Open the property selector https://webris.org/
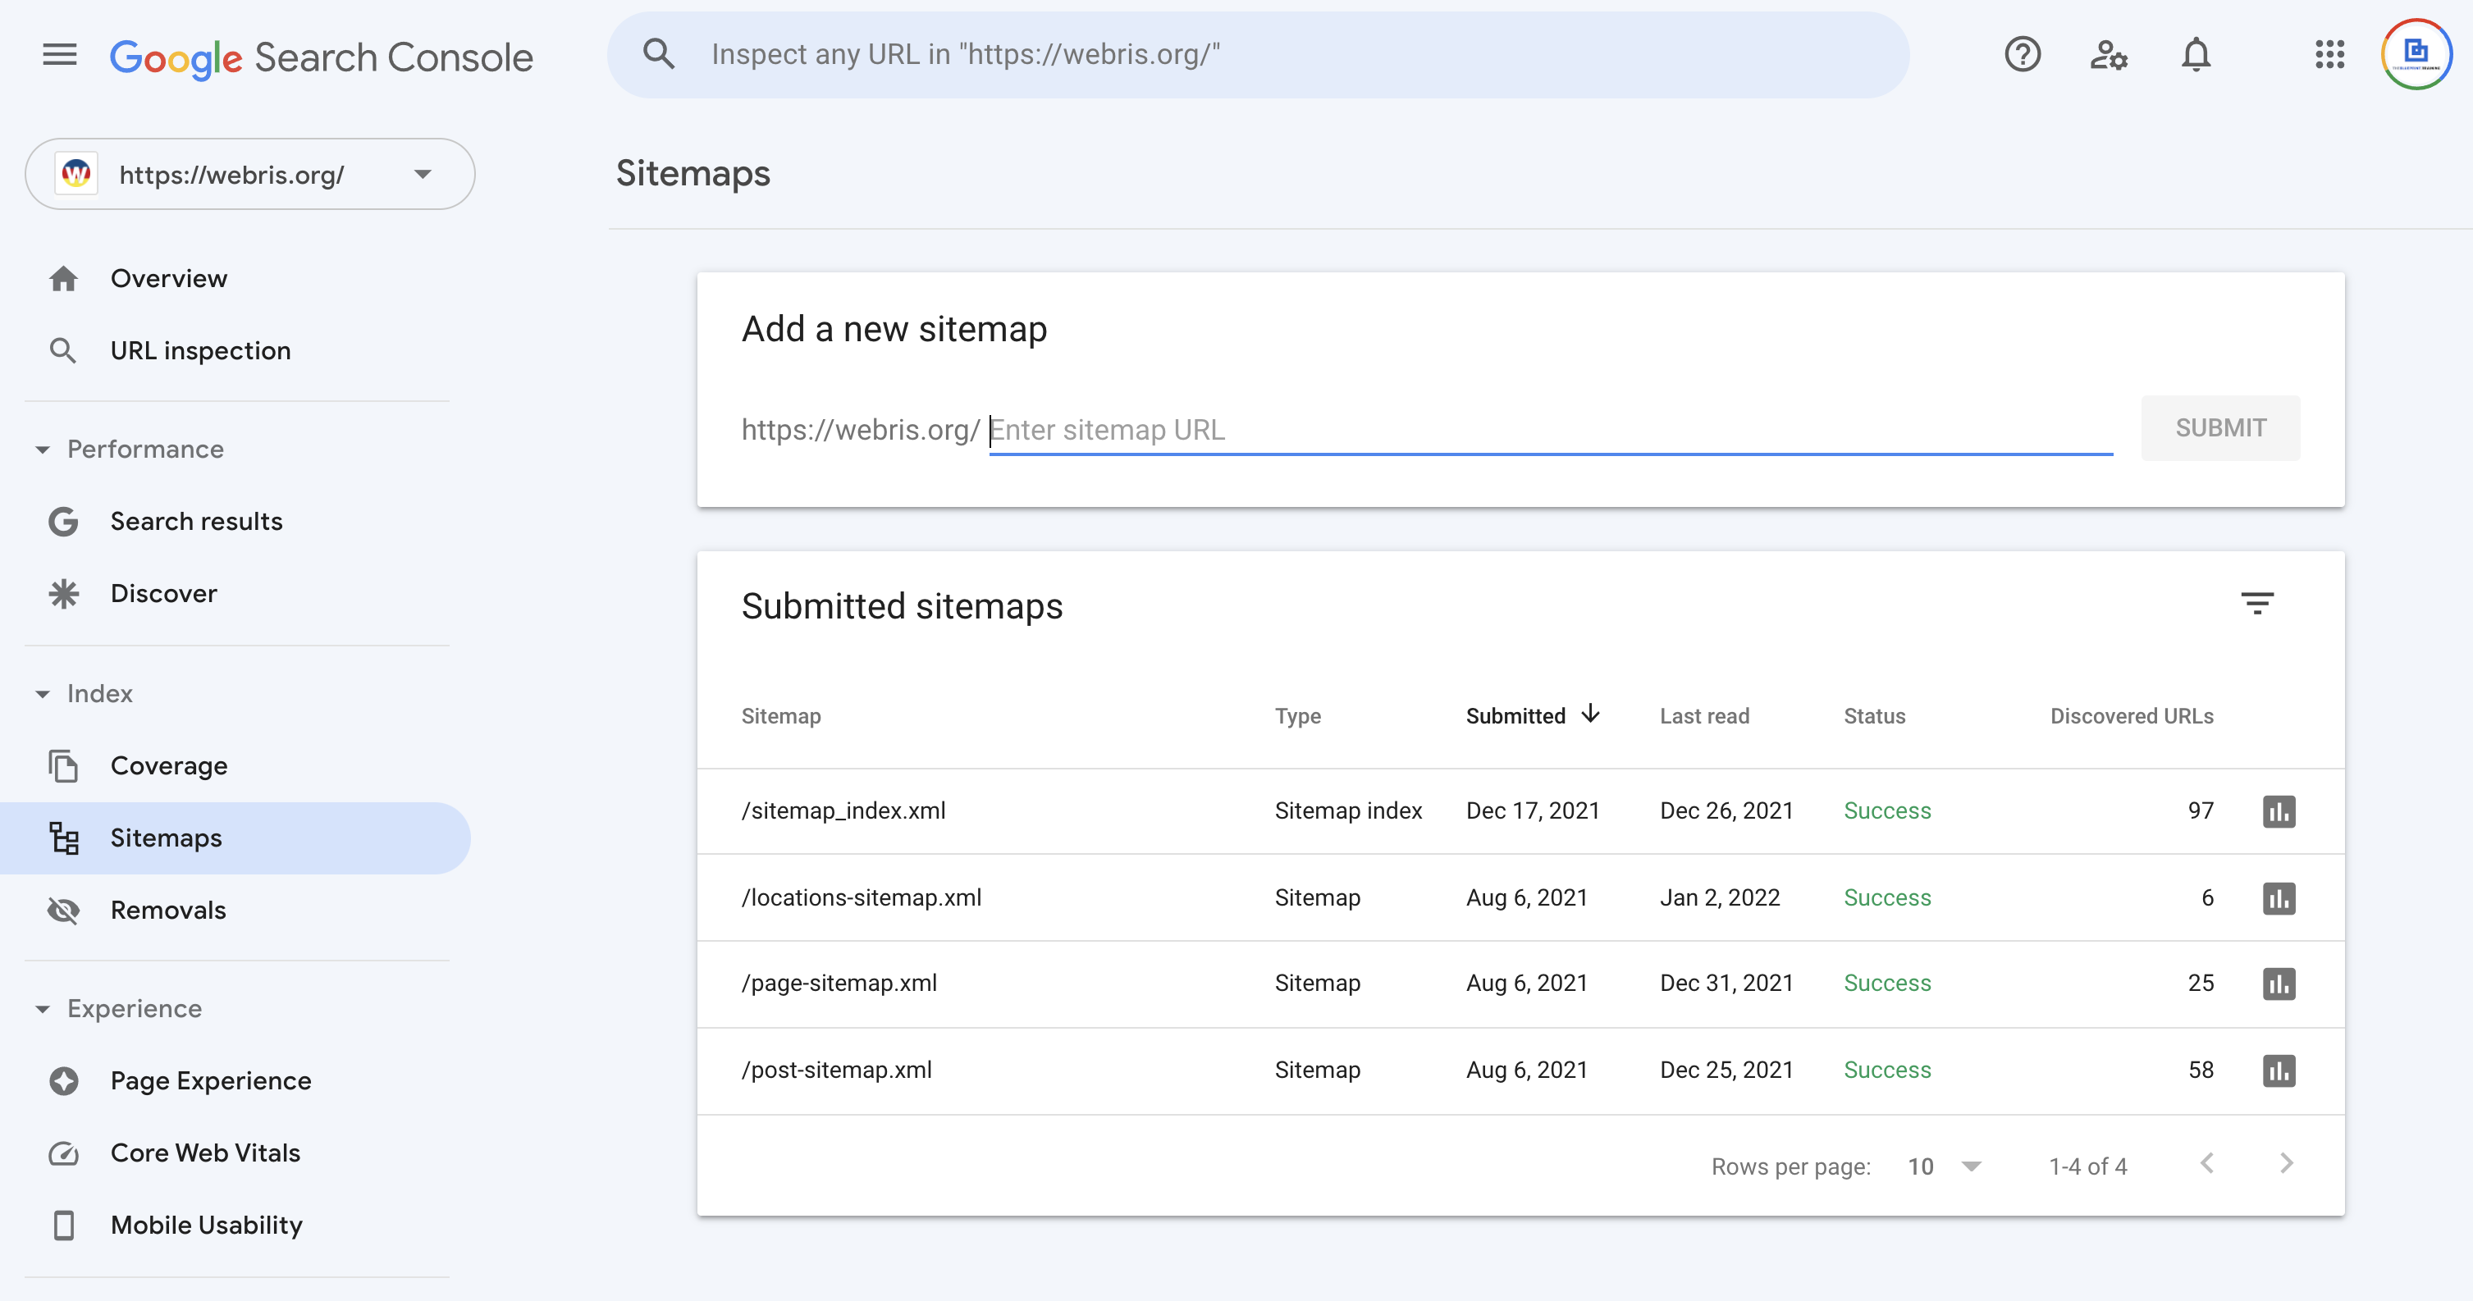This screenshot has width=2473, height=1301. pos(249,175)
